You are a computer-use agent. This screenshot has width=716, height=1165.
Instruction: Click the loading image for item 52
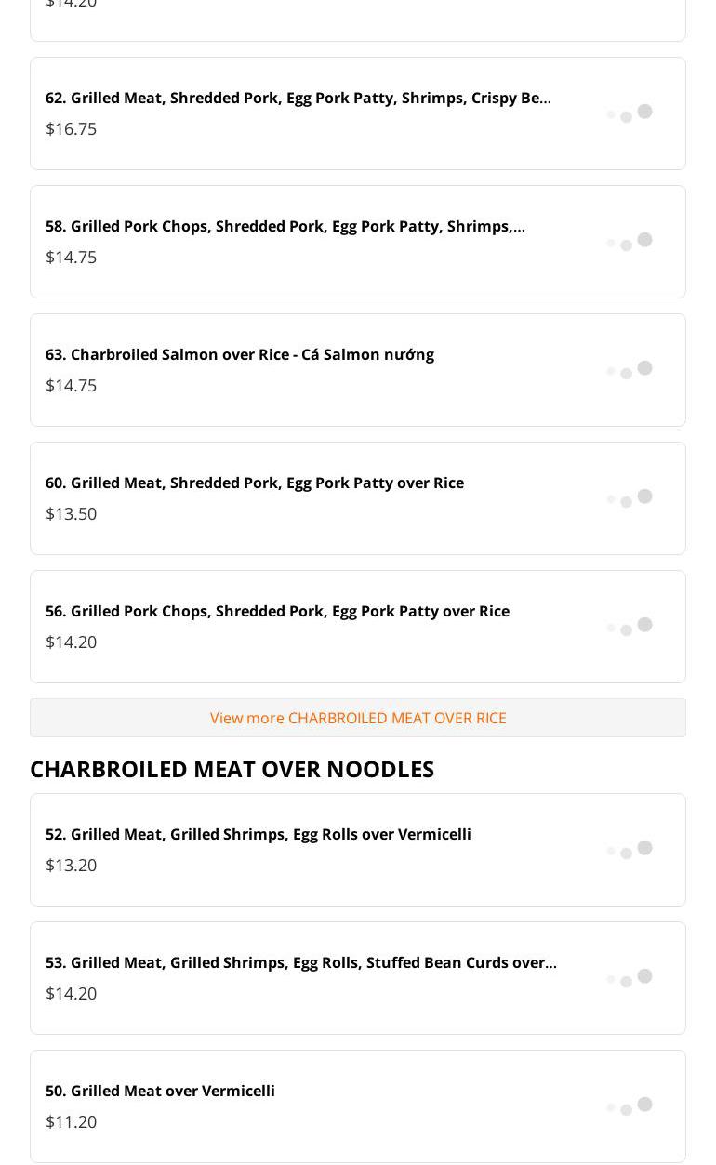[x=630, y=850]
